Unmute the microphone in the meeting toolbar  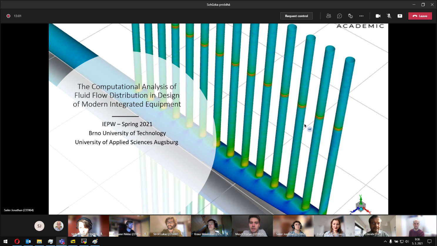point(389,16)
